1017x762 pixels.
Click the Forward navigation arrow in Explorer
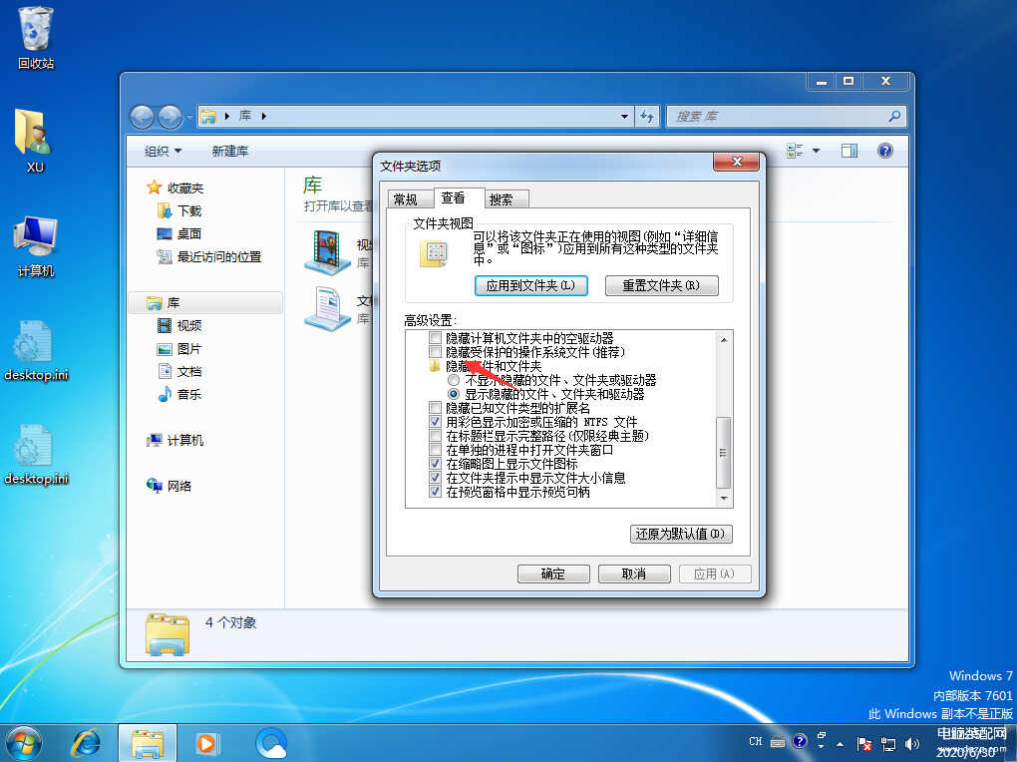[x=169, y=117]
